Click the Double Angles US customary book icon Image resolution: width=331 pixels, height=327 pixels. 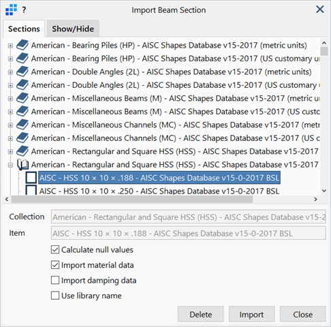click(22, 85)
